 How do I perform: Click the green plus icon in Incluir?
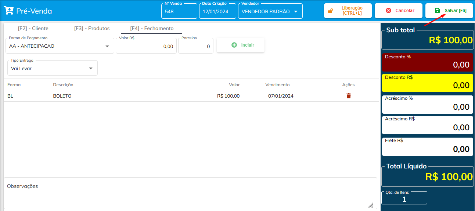[234, 45]
